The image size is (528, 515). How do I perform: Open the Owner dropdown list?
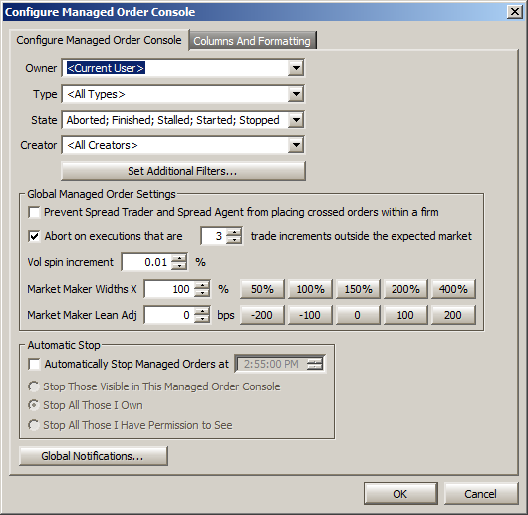296,68
